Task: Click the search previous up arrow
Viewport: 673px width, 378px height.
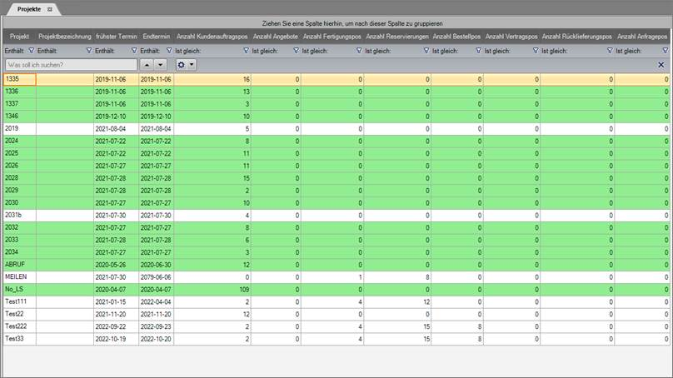Action: (x=147, y=64)
